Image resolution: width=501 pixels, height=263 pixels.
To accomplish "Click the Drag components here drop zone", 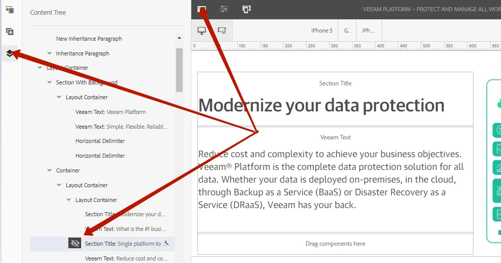I will tap(335, 244).
